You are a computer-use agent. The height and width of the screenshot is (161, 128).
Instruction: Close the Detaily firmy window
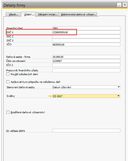(x=125, y=5)
